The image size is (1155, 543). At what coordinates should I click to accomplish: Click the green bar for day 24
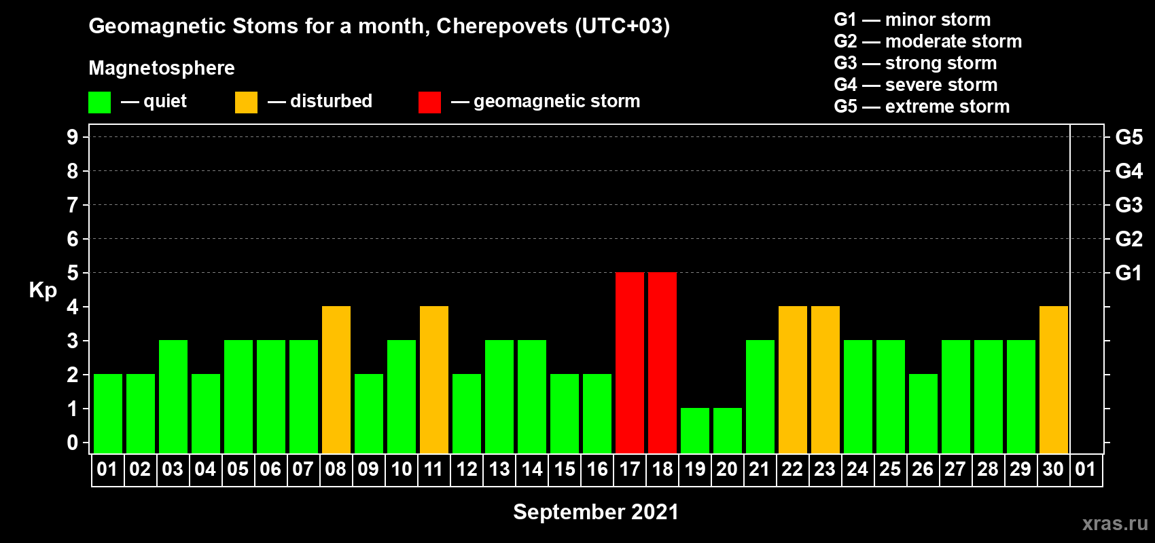[x=858, y=396]
